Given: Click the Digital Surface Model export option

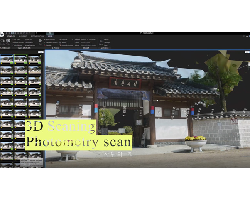Looking at the screenshot, I should [x=89, y=45].
